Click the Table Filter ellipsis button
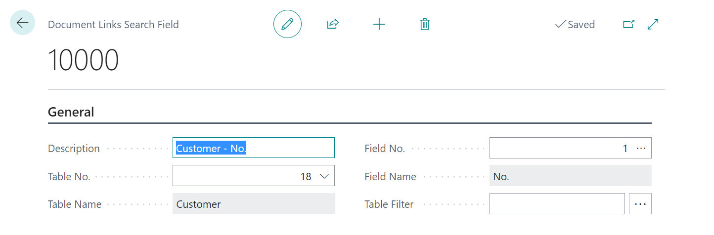 click(640, 204)
